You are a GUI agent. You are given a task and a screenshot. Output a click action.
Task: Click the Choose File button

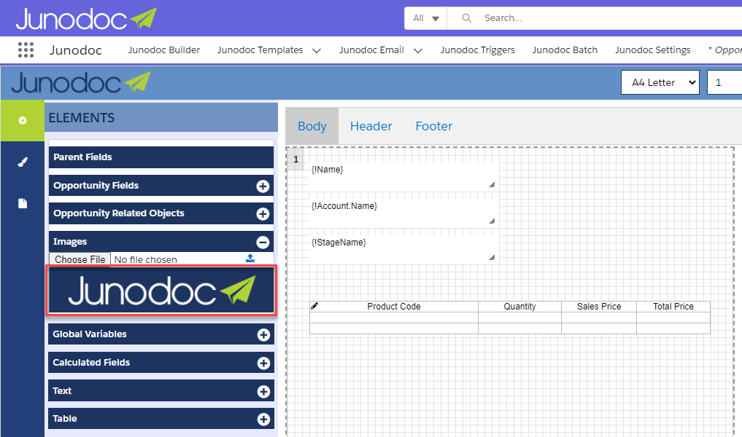(80, 259)
